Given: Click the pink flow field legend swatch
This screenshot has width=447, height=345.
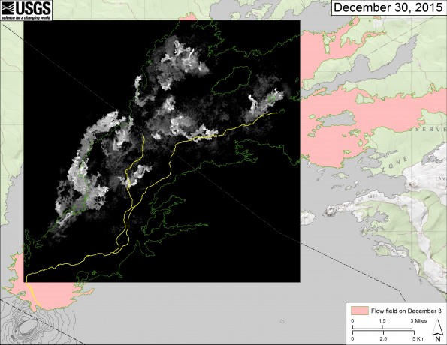Looking at the screenshot, I should [x=359, y=310].
